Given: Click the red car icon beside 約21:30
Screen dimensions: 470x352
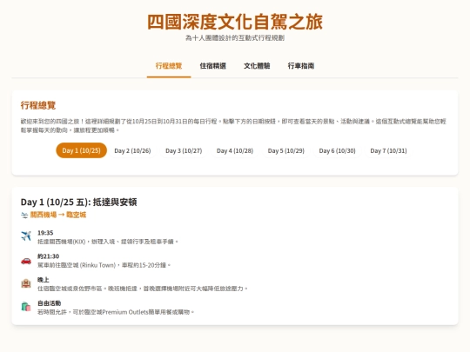Looking at the screenshot, I should (26, 261).
